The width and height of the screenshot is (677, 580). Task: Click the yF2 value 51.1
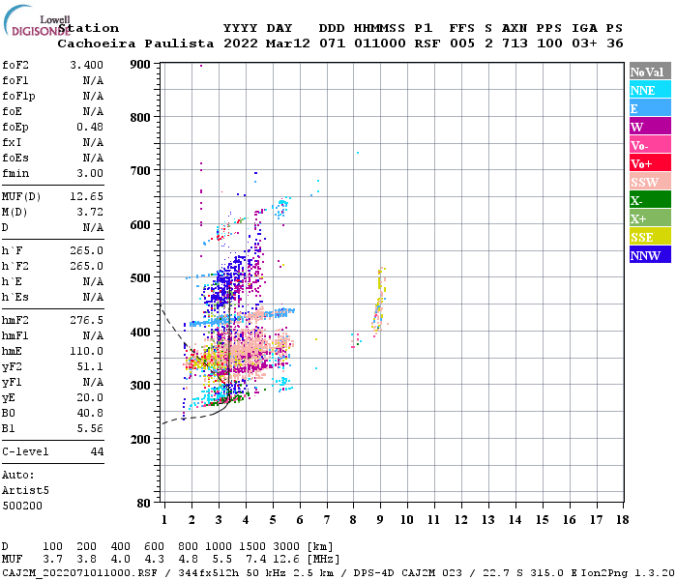coord(90,366)
